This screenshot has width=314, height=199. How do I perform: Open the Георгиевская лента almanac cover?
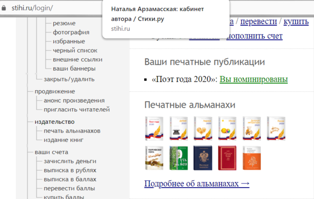click(154, 158)
